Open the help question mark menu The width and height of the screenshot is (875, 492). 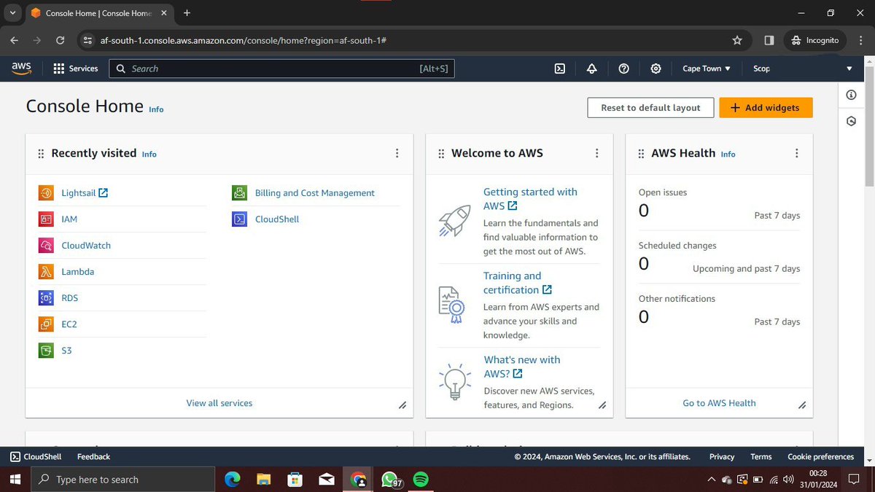(623, 69)
